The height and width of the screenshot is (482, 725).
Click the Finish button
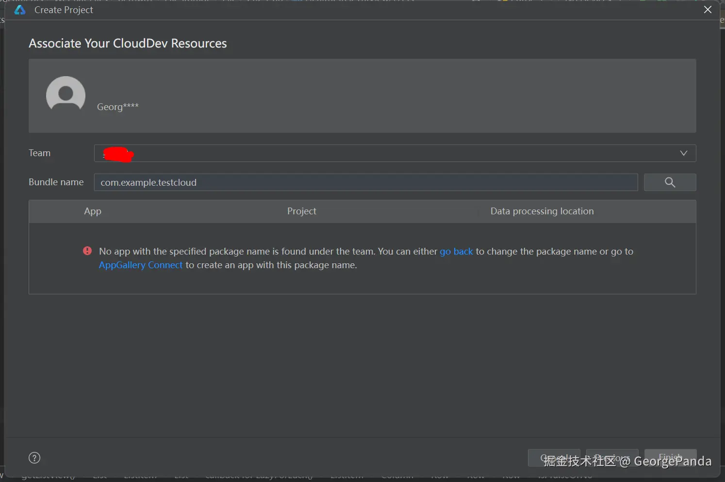point(670,458)
